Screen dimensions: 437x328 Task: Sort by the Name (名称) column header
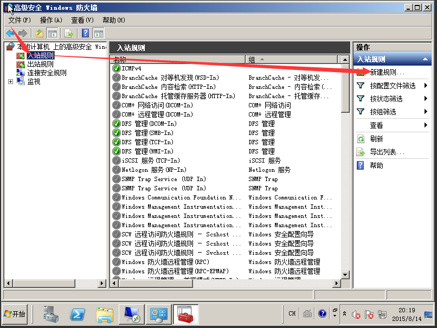[178, 59]
